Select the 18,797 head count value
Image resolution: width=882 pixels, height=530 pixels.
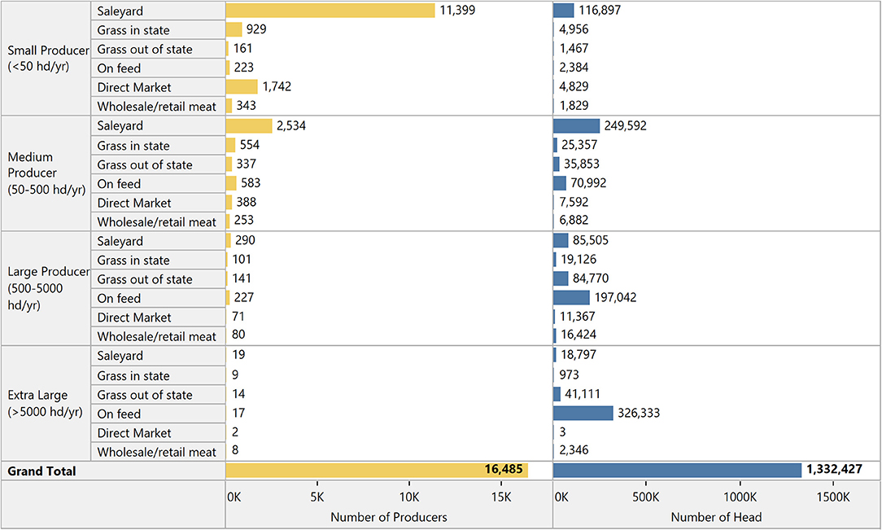coord(579,354)
